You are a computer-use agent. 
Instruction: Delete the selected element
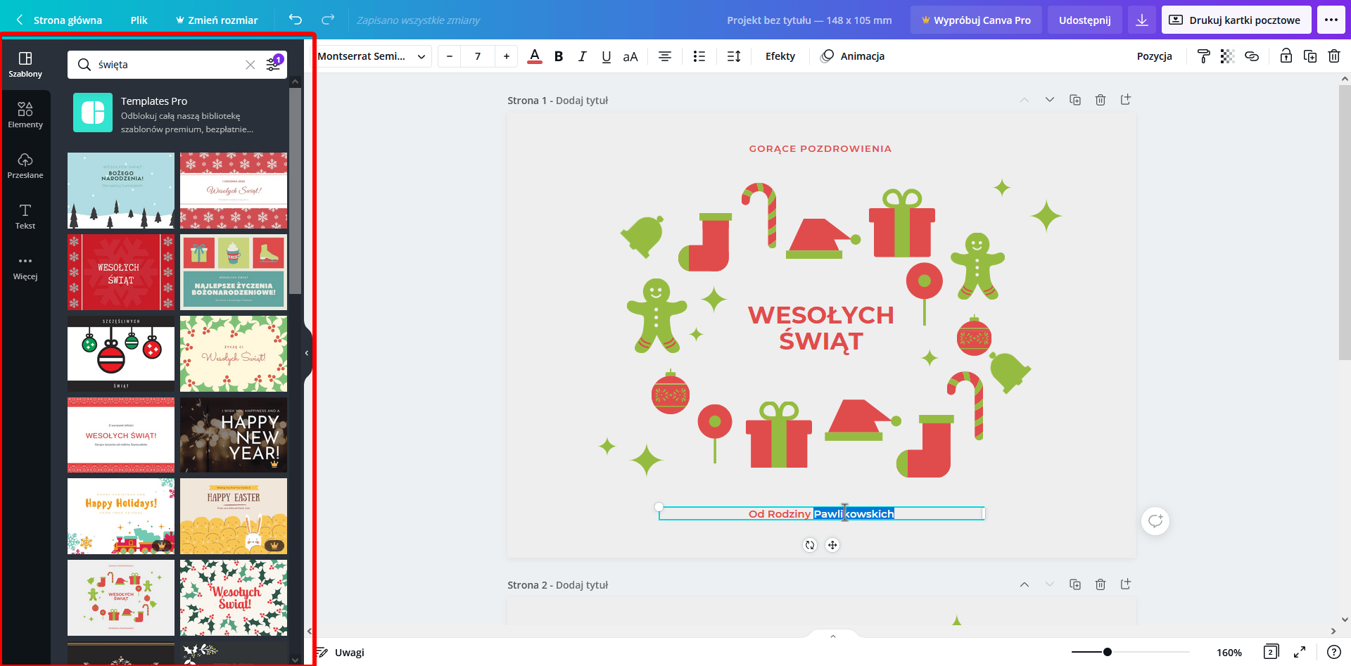pyautogui.click(x=1334, y=56)
